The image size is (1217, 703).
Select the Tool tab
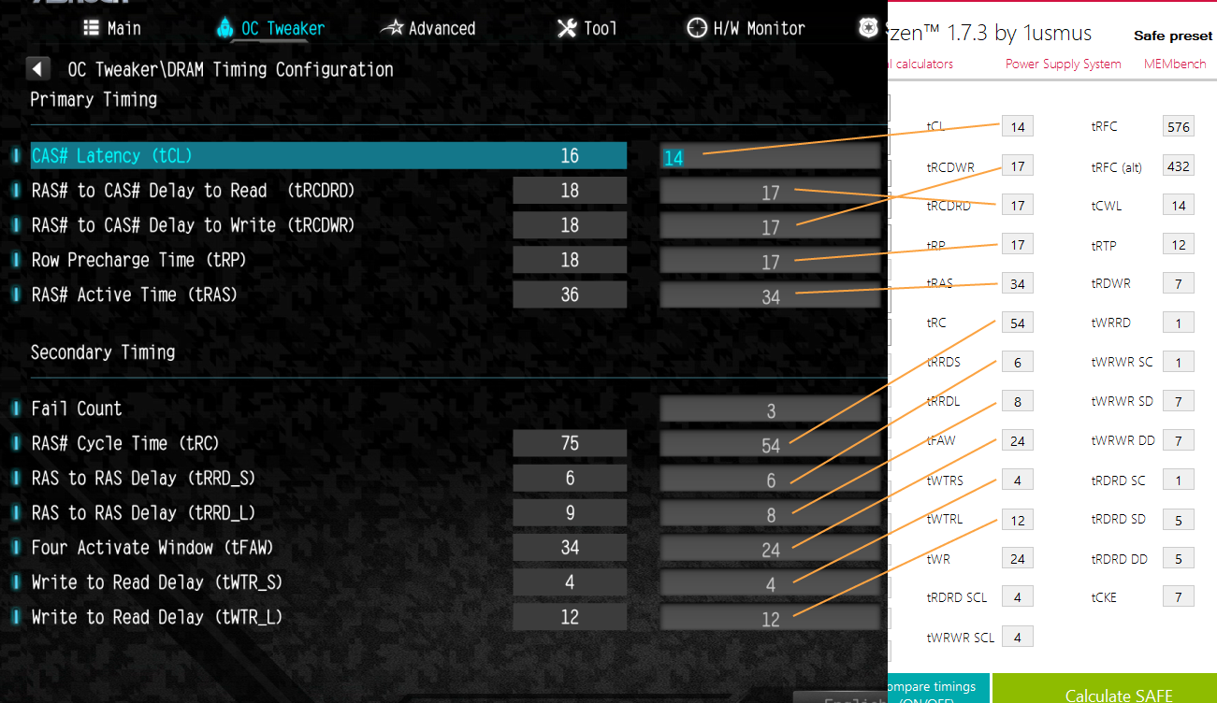coord(587,28)
